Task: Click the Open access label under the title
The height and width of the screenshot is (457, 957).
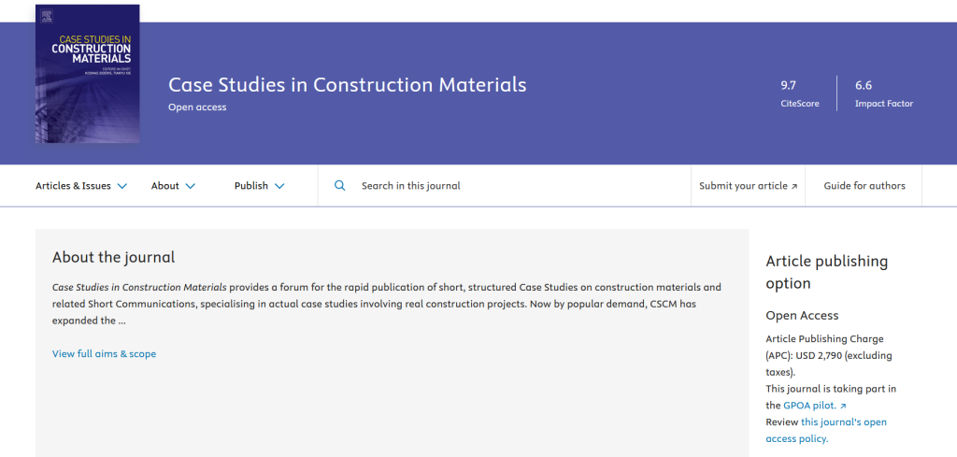Action: pos(197,107)
